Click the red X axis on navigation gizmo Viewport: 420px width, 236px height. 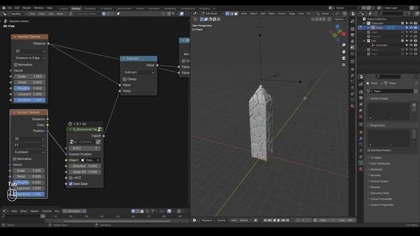[x=344, y=34]
